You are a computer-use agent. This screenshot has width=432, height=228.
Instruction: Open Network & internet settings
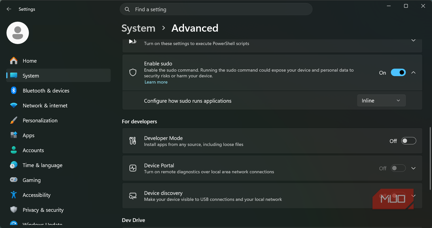click(58, 105)
